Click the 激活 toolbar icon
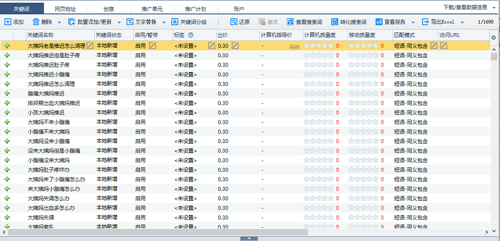 click(262, 22)
